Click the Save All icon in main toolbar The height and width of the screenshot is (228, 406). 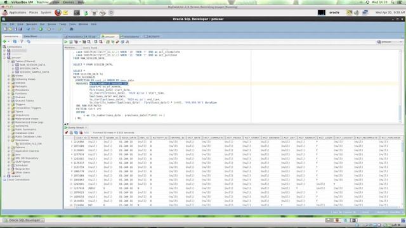point(20,29)
